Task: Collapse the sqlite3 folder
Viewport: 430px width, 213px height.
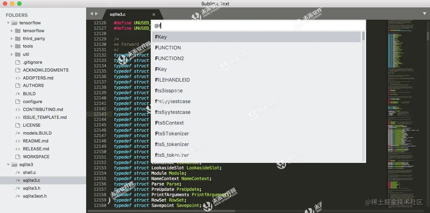Action: point(8,165)
